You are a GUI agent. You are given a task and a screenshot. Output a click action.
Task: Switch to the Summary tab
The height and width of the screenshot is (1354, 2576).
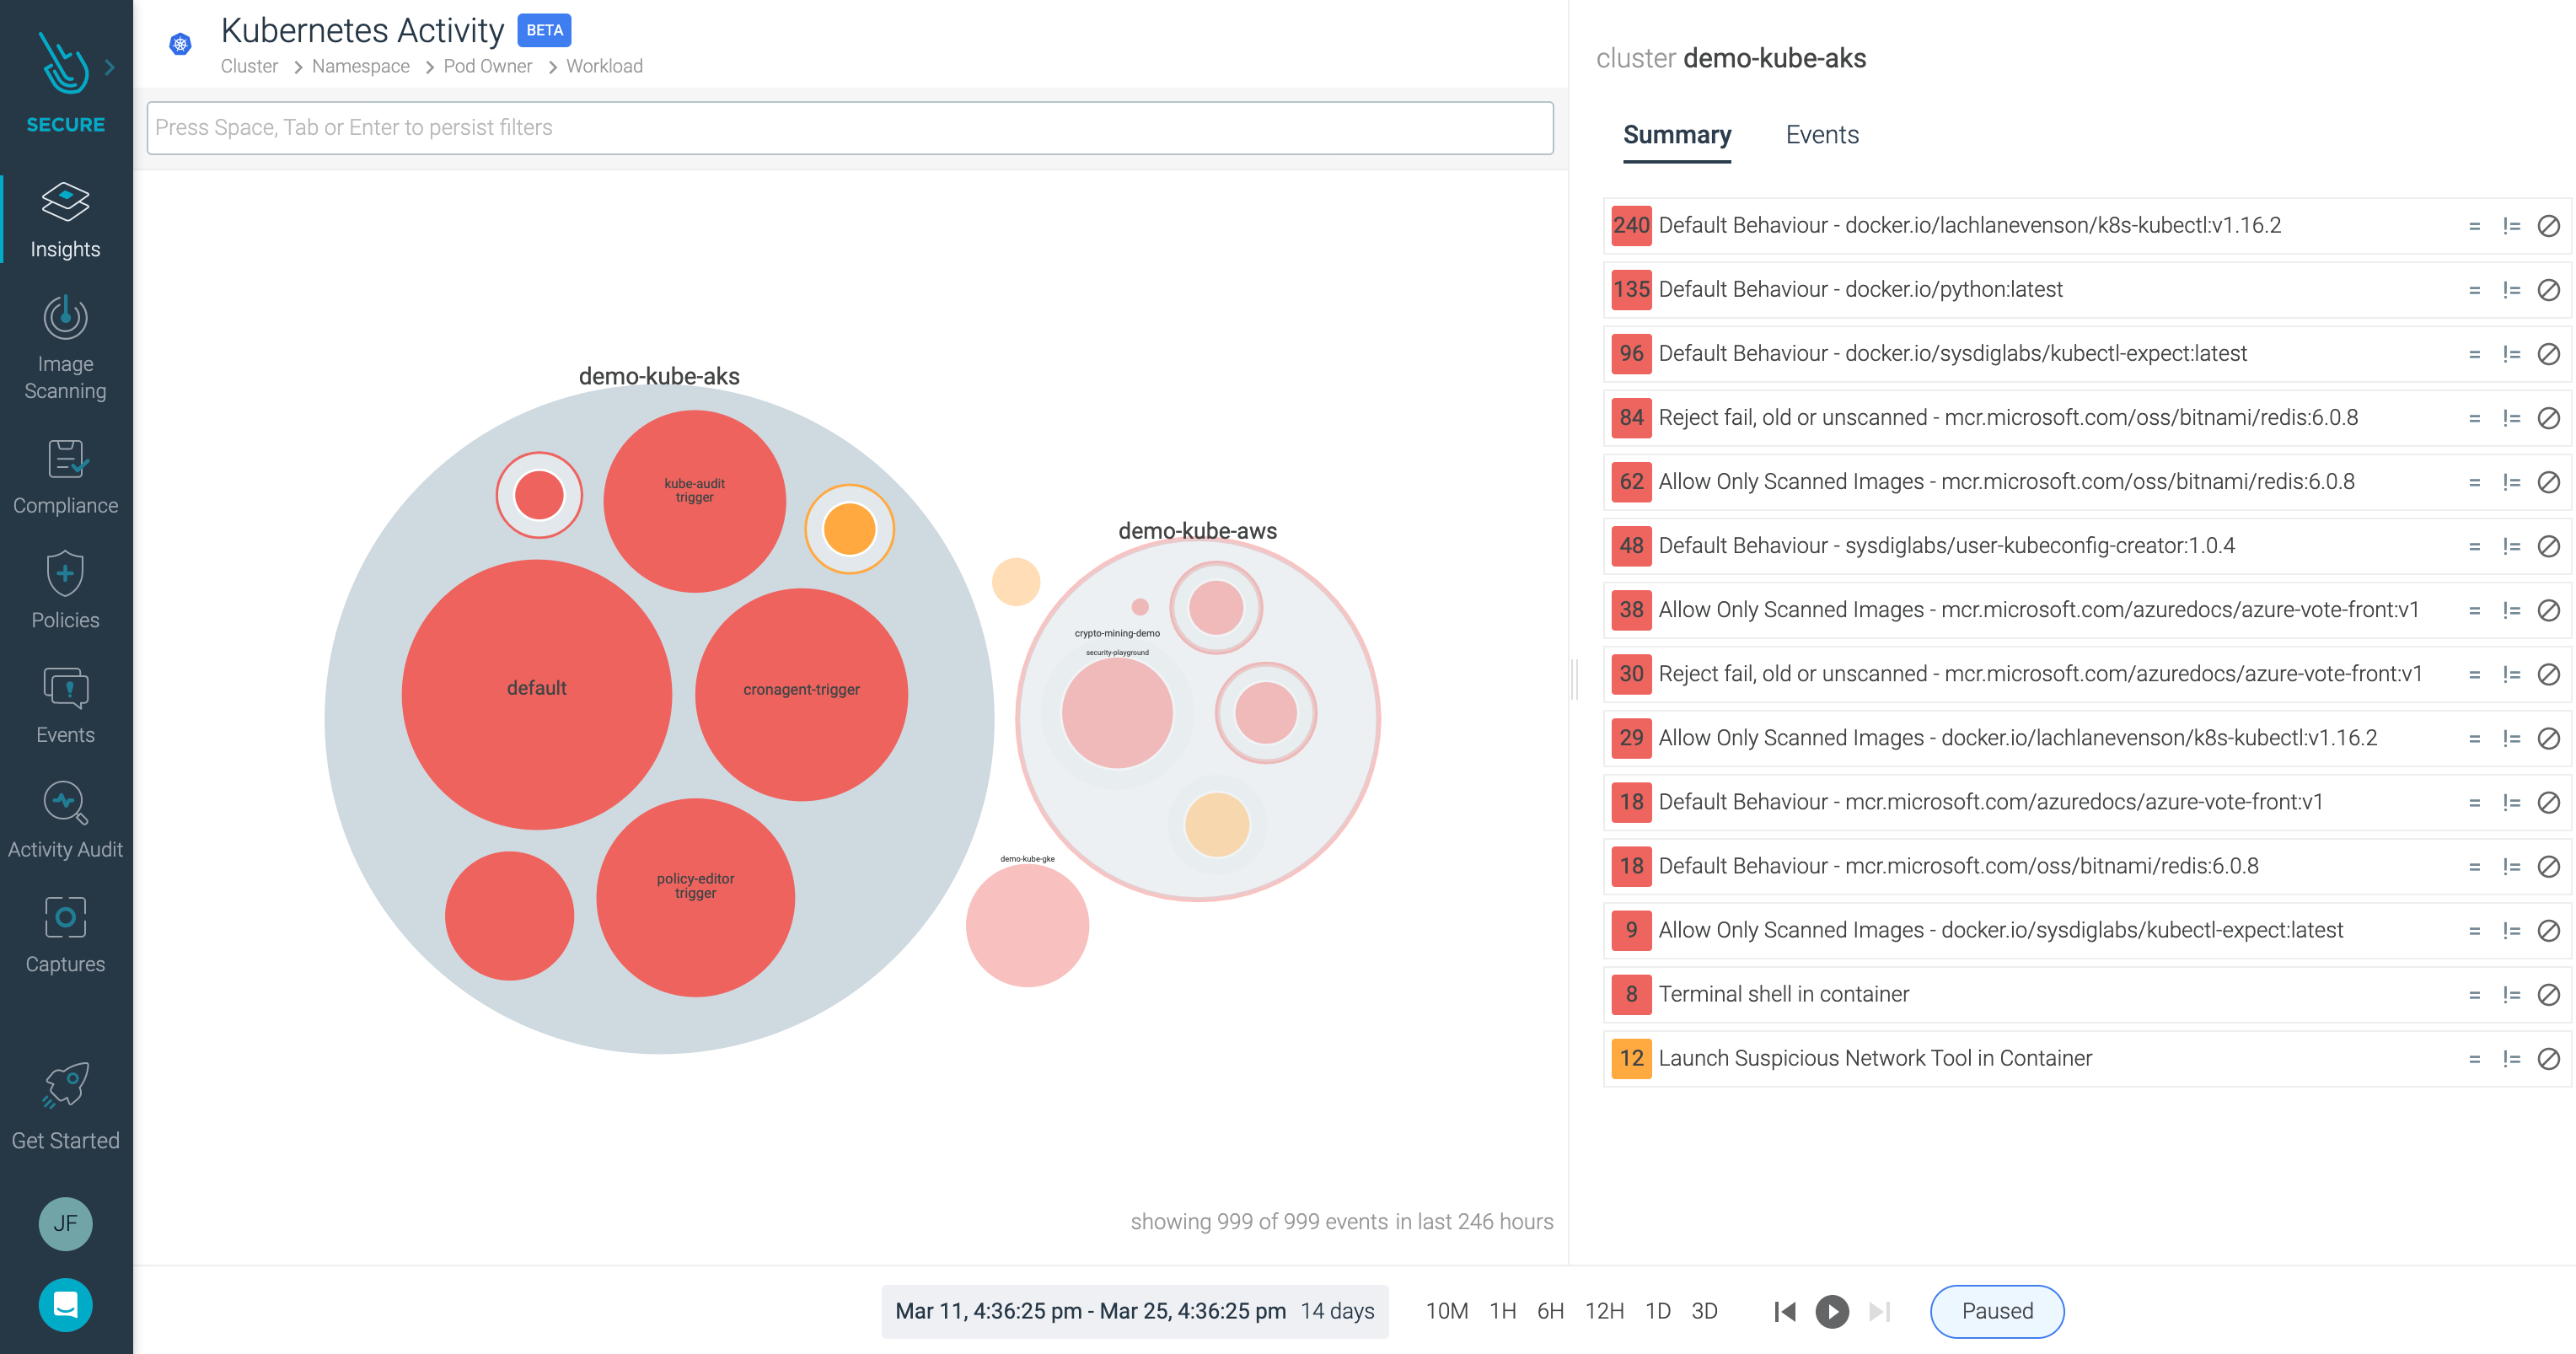tap(1677, 135)
